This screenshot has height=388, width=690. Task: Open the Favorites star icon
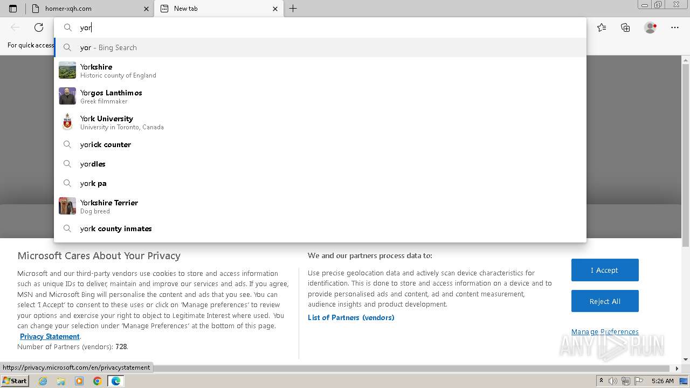click(x=602, y=27)
